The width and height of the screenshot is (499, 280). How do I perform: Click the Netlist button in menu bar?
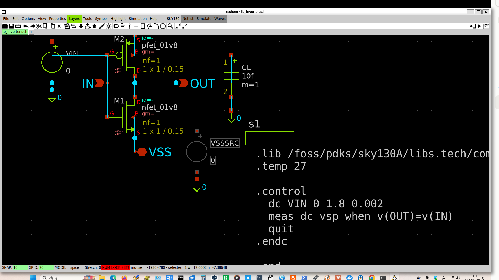tap(188, 19)
